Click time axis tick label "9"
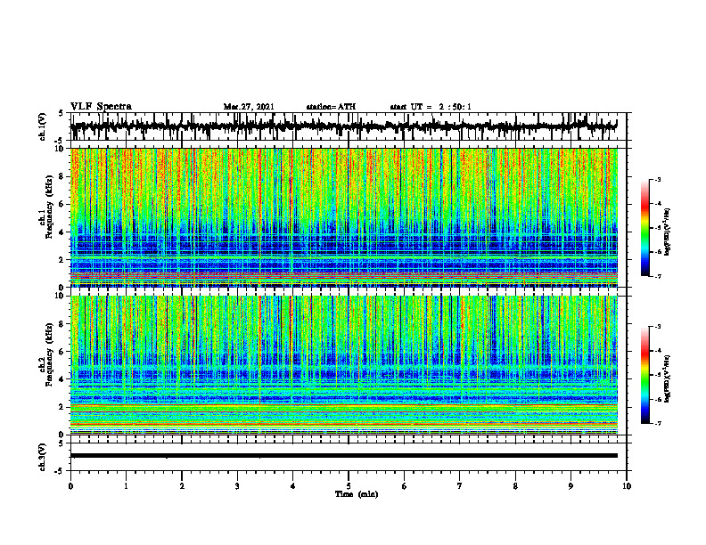This screenshot has width=706, height=545. click(x=571, y=486)
